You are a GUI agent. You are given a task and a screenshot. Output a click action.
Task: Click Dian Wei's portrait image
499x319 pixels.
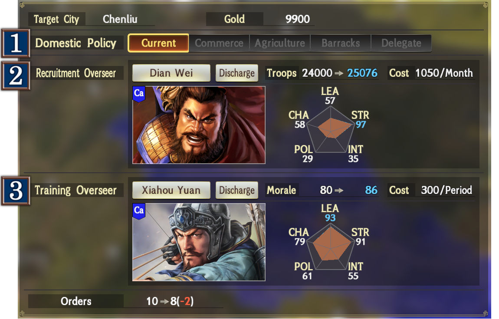(199, 125)
